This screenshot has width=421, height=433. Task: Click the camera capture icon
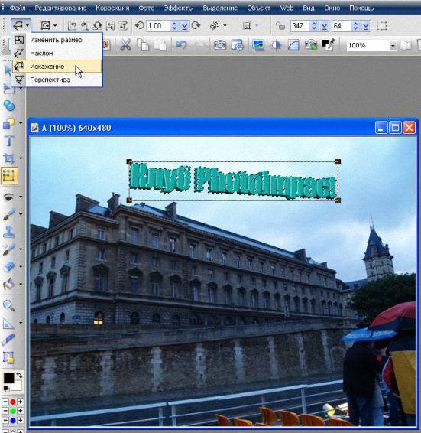pos(220,44)
